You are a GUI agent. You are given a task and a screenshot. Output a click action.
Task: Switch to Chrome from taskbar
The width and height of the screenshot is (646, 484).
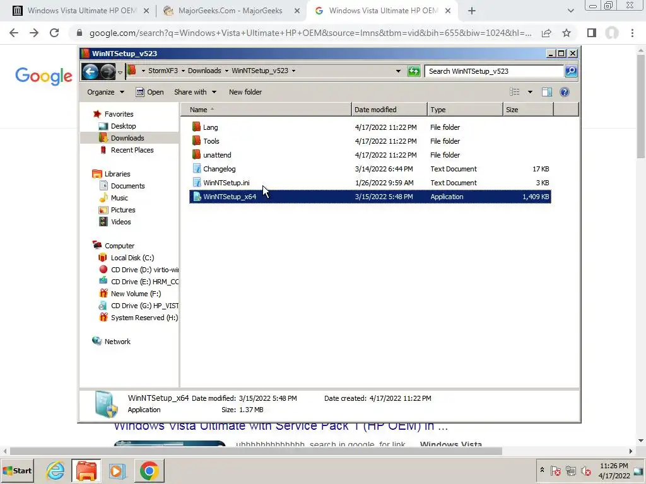click(x=149, y=470)
